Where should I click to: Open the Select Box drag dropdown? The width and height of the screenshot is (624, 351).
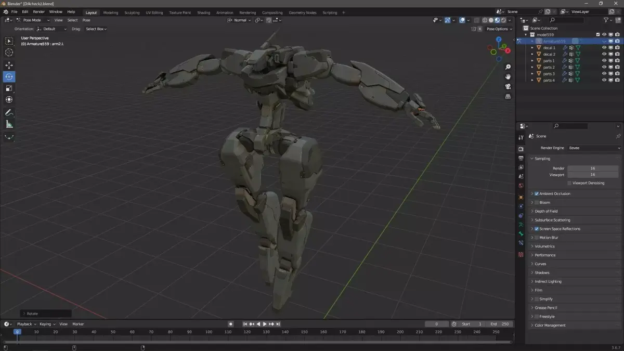point(96,29)
